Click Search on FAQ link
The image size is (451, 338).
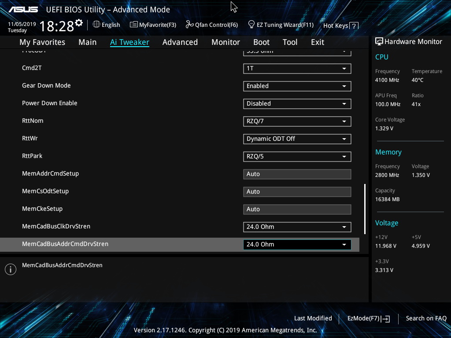pos(426,319)
